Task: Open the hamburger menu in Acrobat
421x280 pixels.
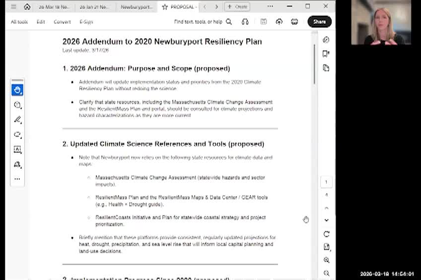Action: point(13,7)
